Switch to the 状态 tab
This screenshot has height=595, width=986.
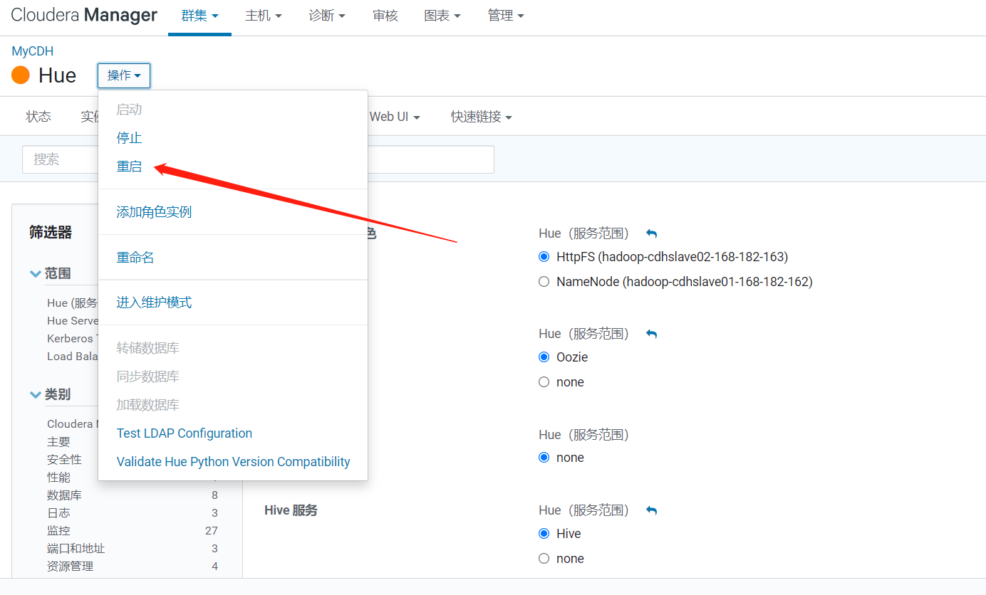point(38,117)
